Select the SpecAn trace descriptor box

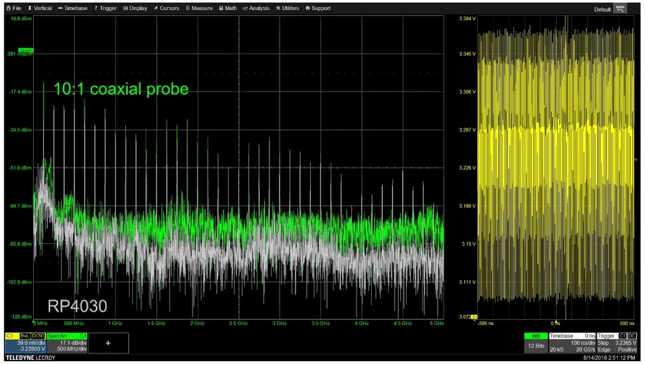coord(67,343)
